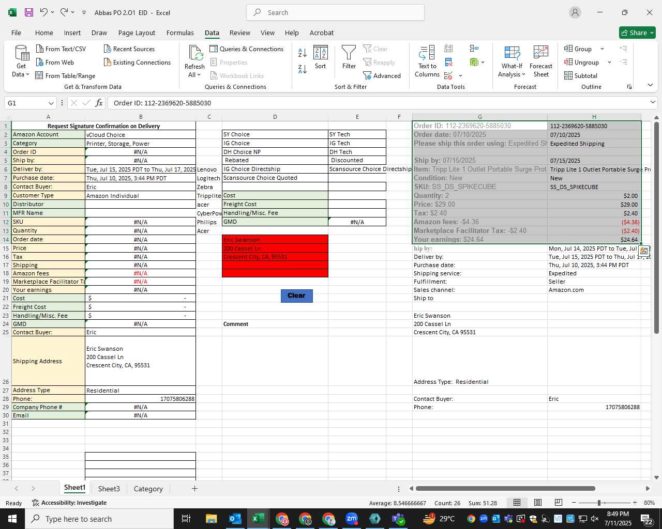Image resolution: width=662 pixels, height=529 pixels.
Task: Click the horizontal scrollbar thumb
Action: (505, 488)
